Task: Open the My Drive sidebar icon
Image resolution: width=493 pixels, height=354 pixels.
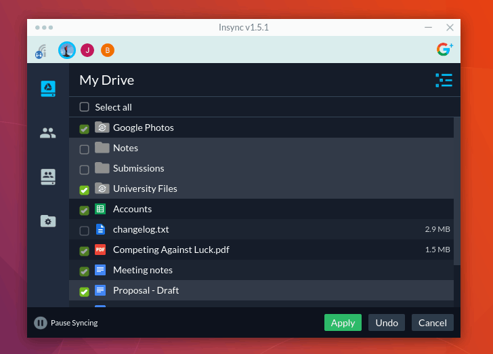Action: click(x=48, y=88)
